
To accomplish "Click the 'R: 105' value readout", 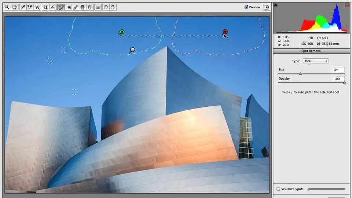I will (x=283, y=37).
